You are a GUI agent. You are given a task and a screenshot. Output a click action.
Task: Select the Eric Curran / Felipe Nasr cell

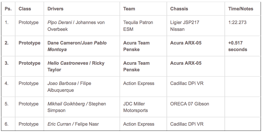(73, 124)
